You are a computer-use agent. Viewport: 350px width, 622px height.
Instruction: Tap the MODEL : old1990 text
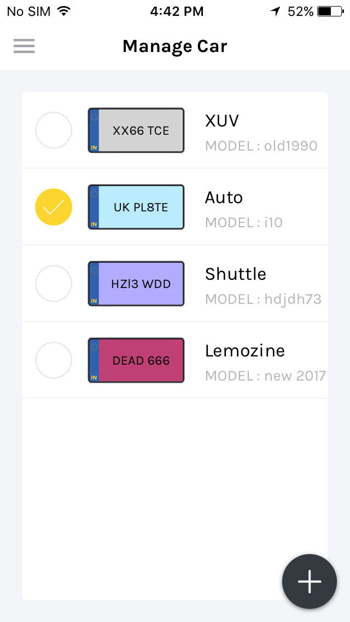click(x=261, y=146)
